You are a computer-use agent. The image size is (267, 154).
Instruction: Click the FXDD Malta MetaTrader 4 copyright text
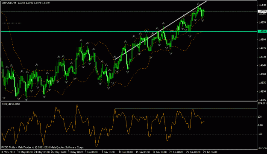pos(42,147)
